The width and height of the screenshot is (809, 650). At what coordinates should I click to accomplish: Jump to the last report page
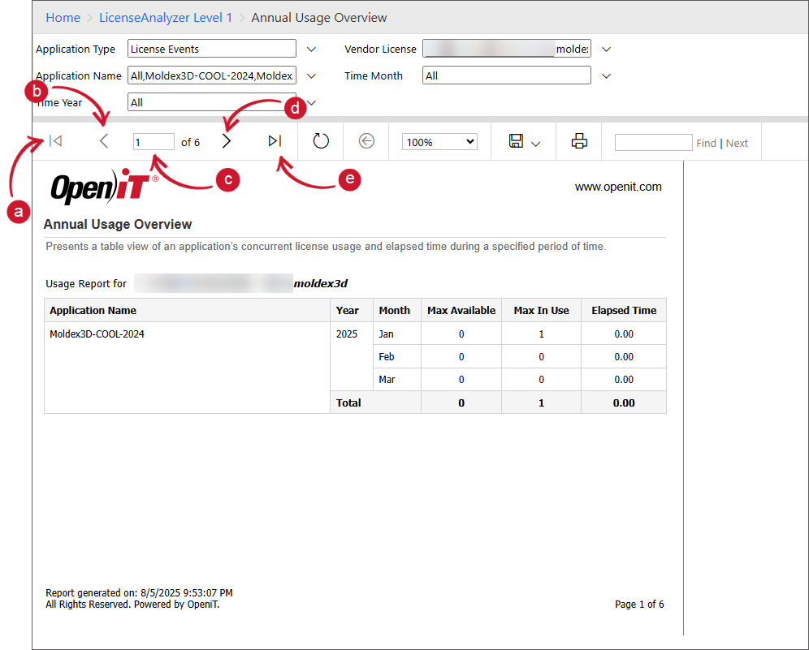coord(275,140)
